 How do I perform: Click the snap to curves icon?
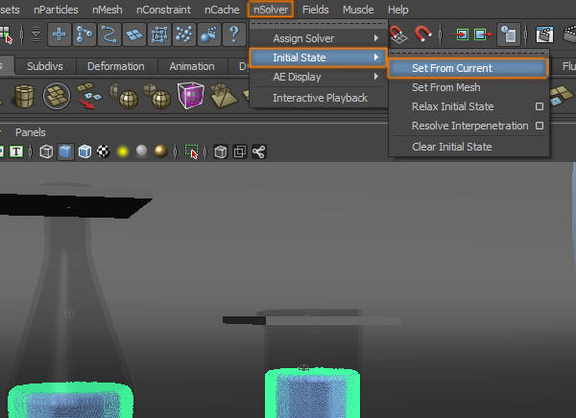(x=108, y=35)
